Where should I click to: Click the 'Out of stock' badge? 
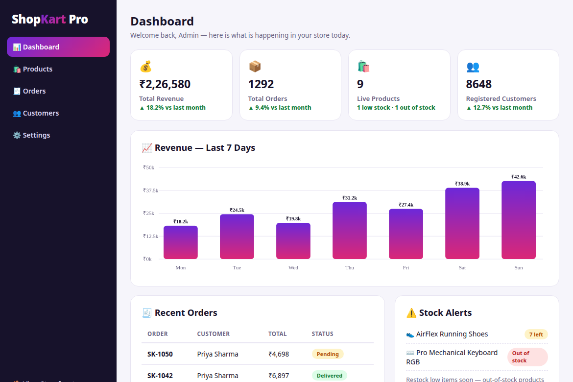(527, 357)
